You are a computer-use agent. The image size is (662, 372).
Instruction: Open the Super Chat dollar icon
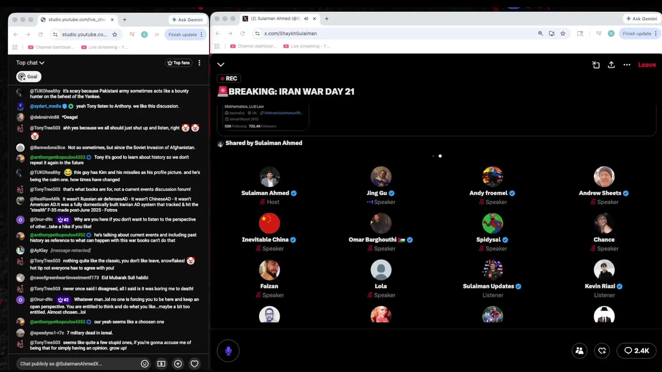coord(161,364)
